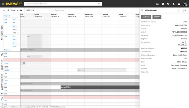
Task: Click the search magnifier icon
Action: [x=99, y=4]
